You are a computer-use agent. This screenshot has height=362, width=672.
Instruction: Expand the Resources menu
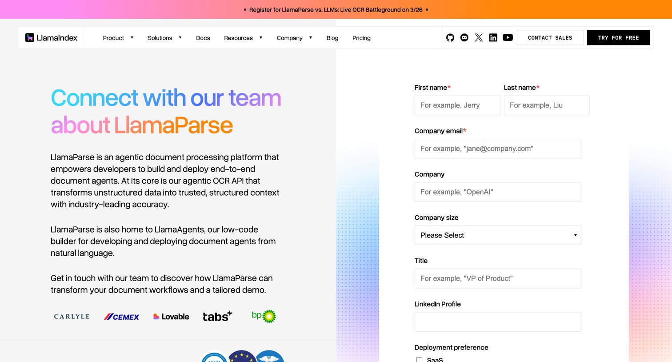[243, 38]
